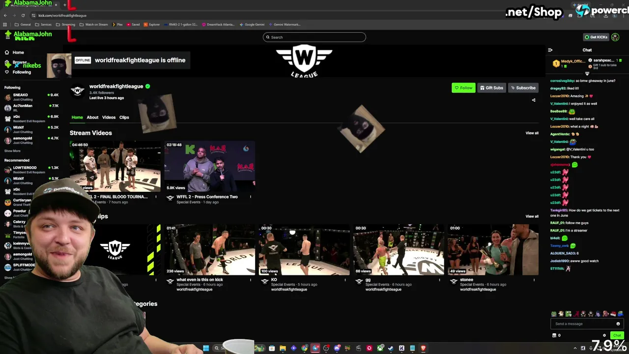Switch to the Clips tab
This screenshot has width=629, height=354.
(x=124, y=118)
